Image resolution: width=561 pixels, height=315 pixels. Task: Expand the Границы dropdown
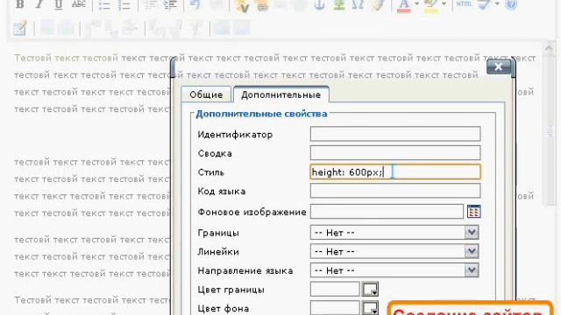(x=472, y=233)
